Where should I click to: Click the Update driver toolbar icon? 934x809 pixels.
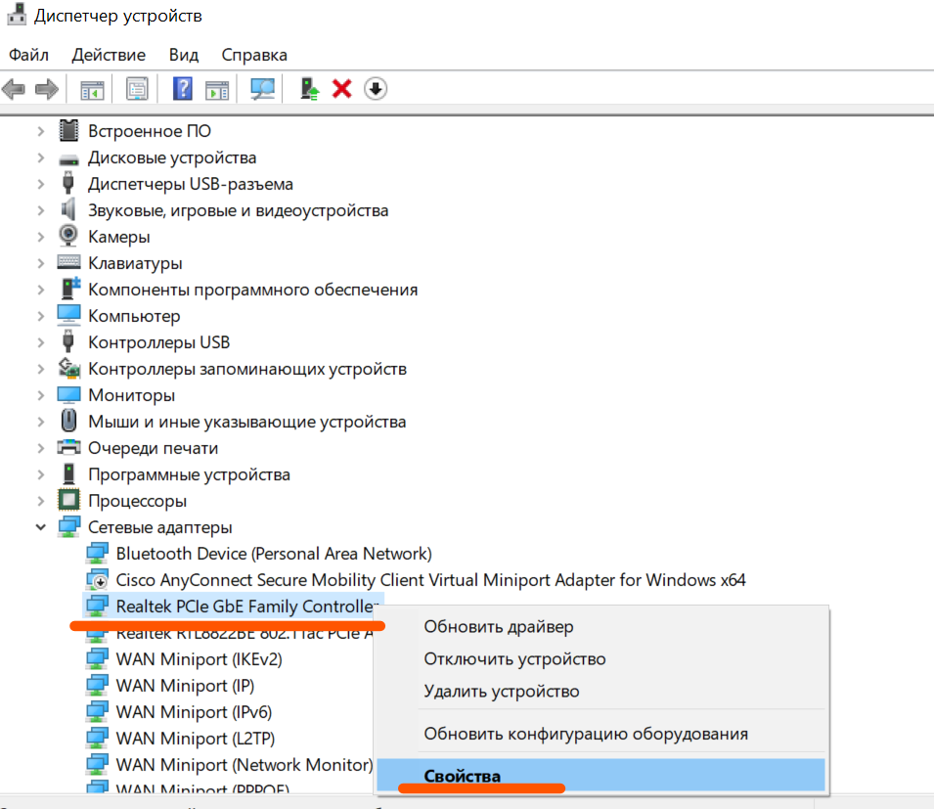tap(309, 89)
